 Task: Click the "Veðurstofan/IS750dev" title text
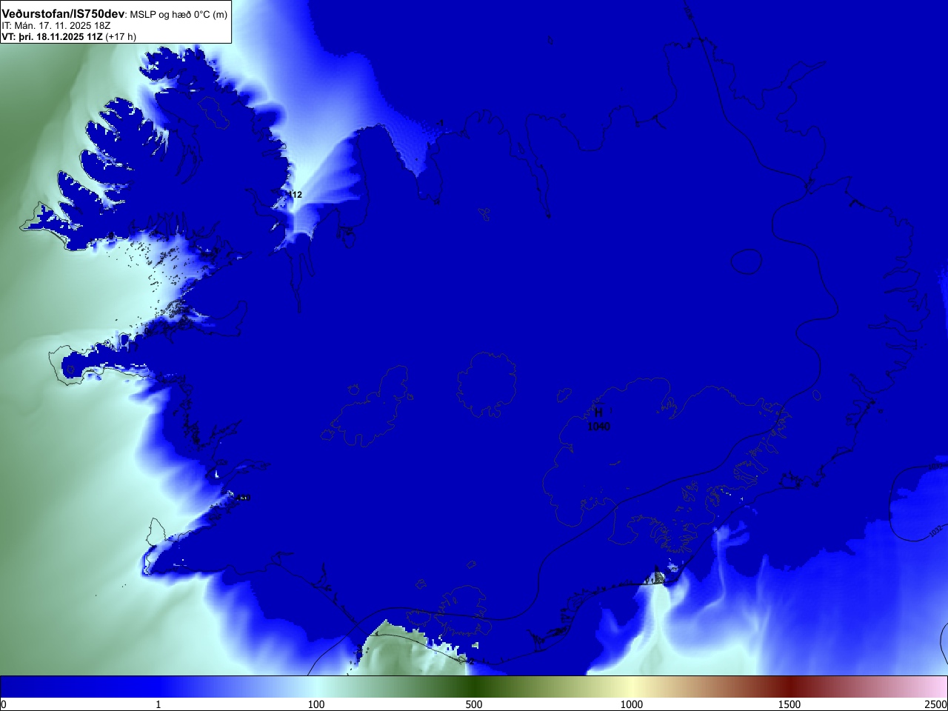click(x=63, y=14)
